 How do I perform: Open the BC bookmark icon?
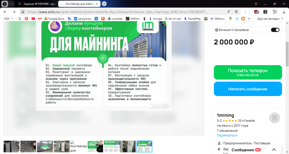pos(206,18)
